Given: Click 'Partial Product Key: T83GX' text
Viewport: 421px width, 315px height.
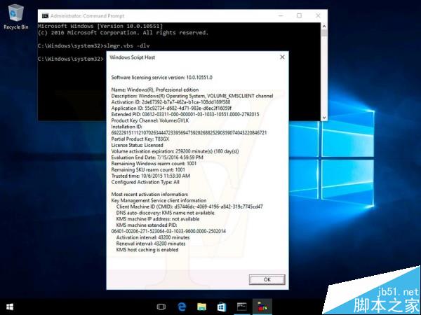Looking at the screenshot, I should [x=140, y=139].
